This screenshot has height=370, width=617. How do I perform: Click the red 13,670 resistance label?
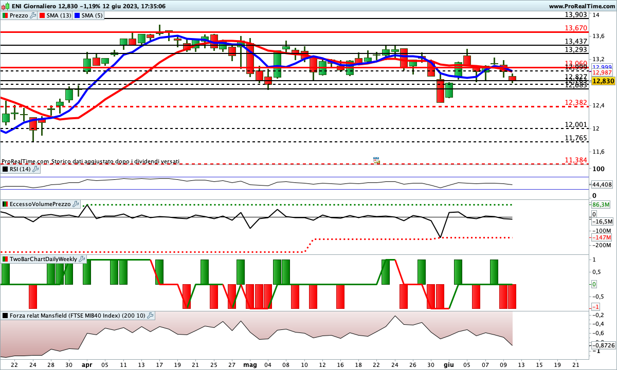click(575, 28)
